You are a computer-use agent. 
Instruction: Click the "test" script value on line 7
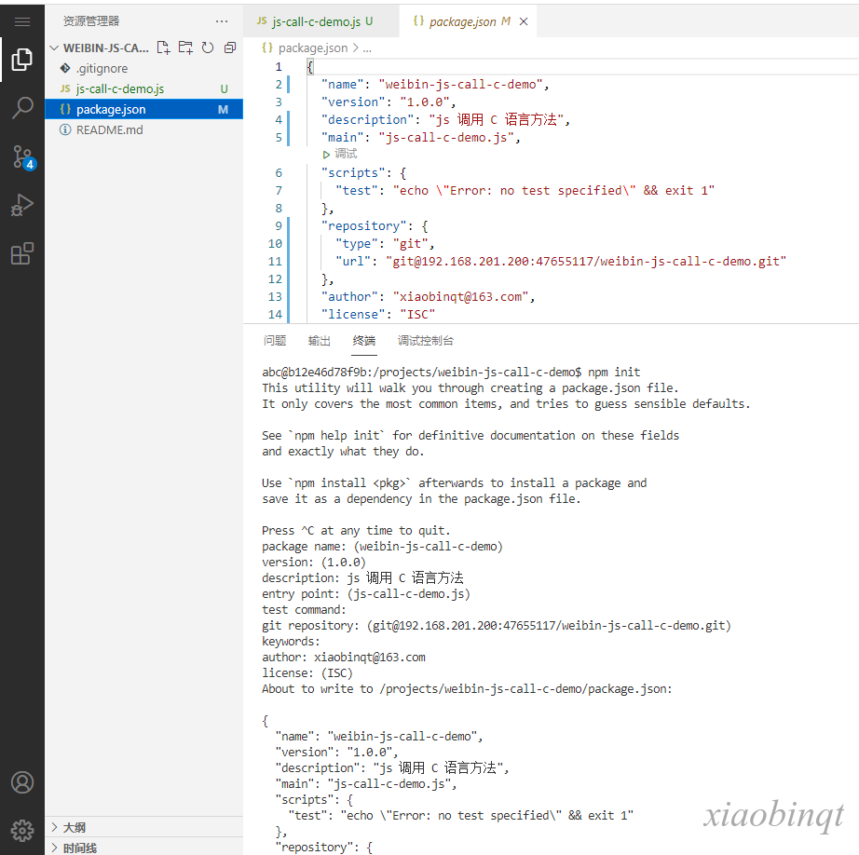553,191
